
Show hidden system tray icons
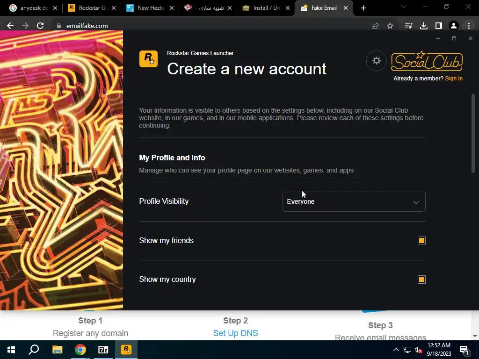point(396,350)
